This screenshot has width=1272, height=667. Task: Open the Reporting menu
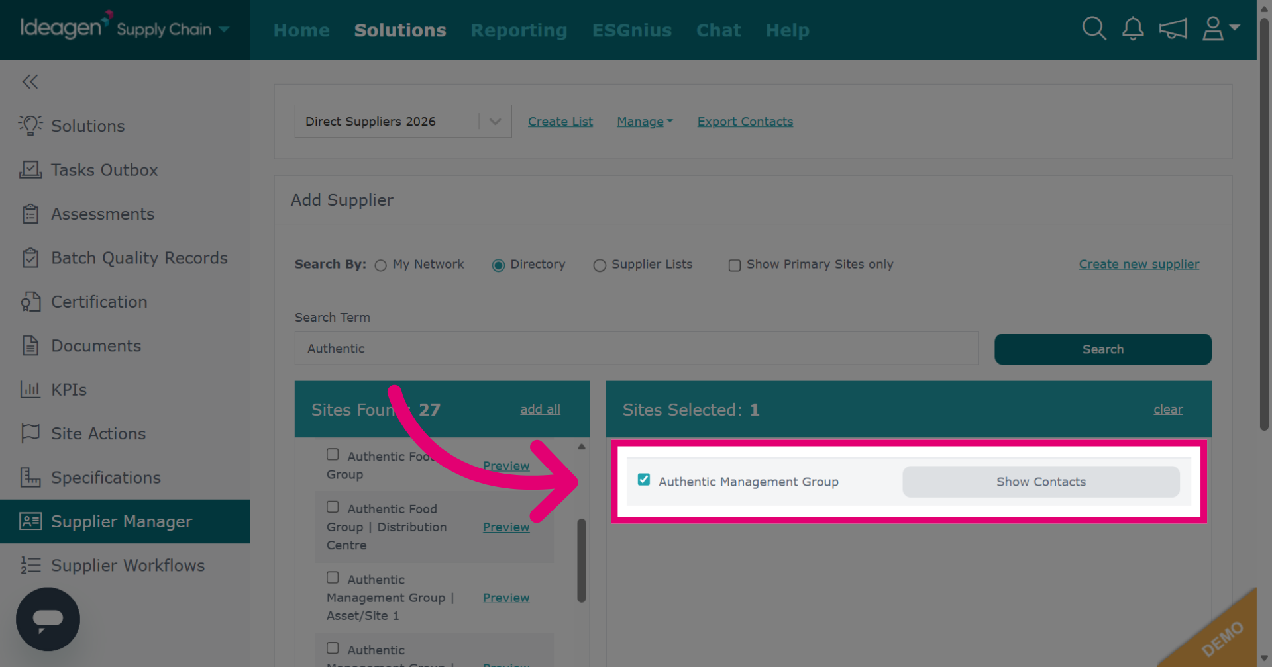(x=519, y=30)
